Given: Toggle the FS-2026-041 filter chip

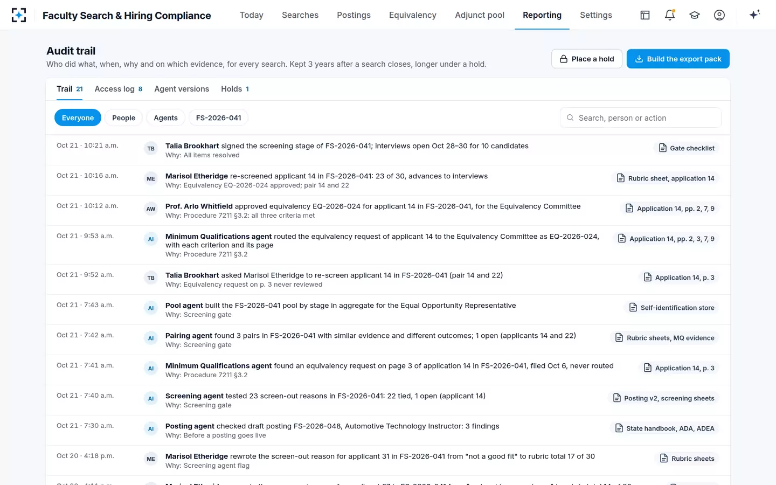Looking at the screenshot, I should coord(218,117).
